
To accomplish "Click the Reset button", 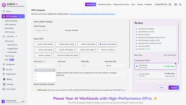I will click(162, 88).
